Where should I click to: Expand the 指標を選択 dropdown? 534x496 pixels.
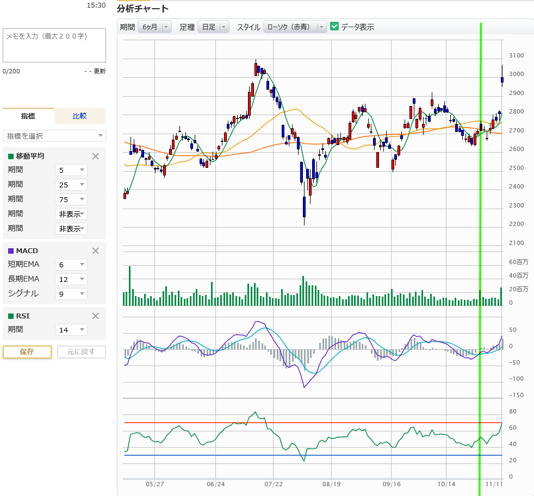[54, 136]
